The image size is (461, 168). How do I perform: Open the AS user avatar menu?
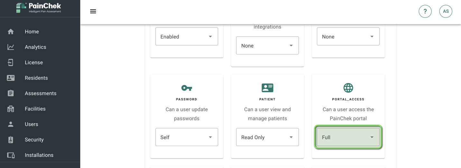coord(446,11)
